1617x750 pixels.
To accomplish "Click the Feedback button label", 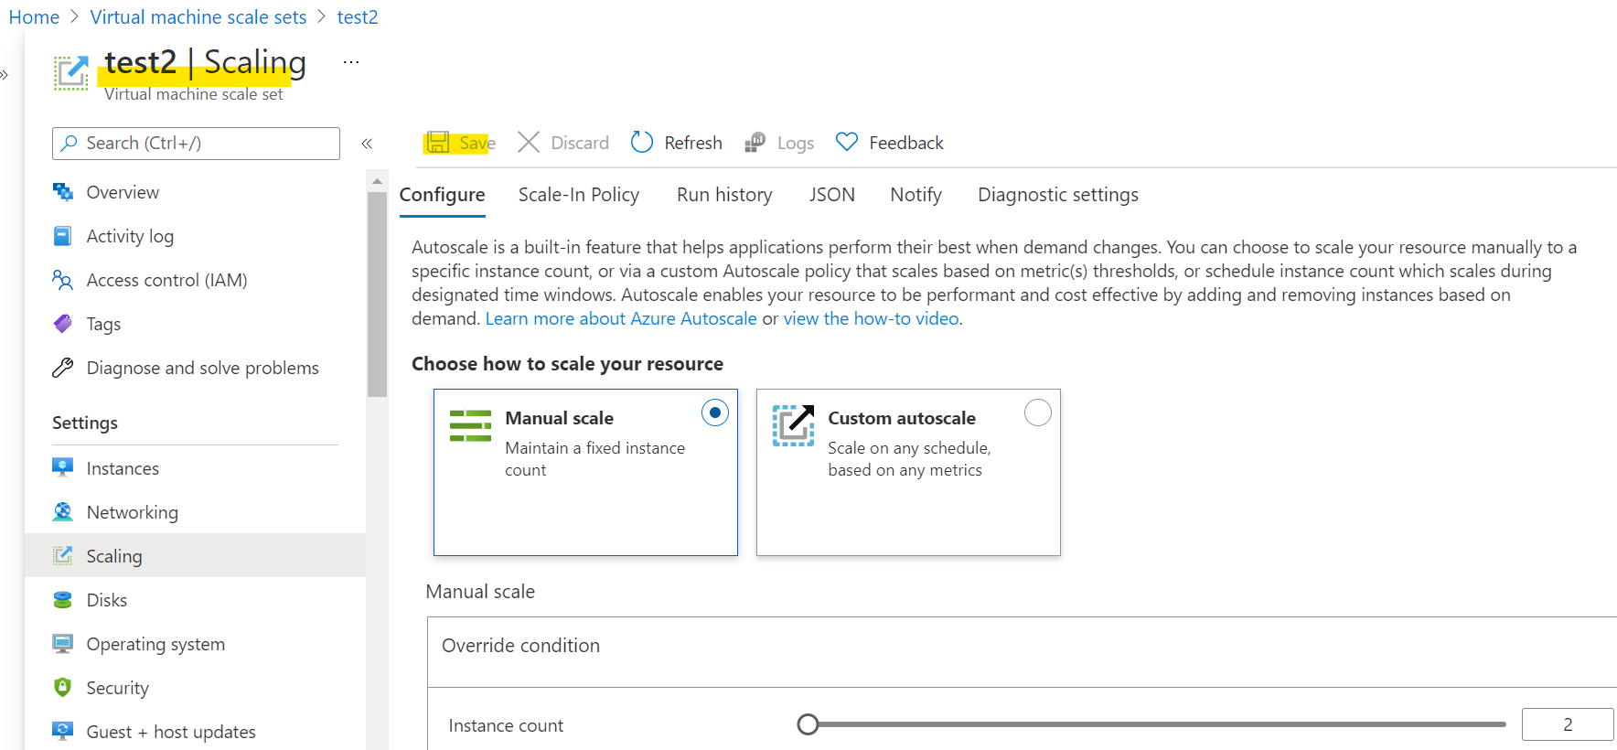I will [906, 143].
